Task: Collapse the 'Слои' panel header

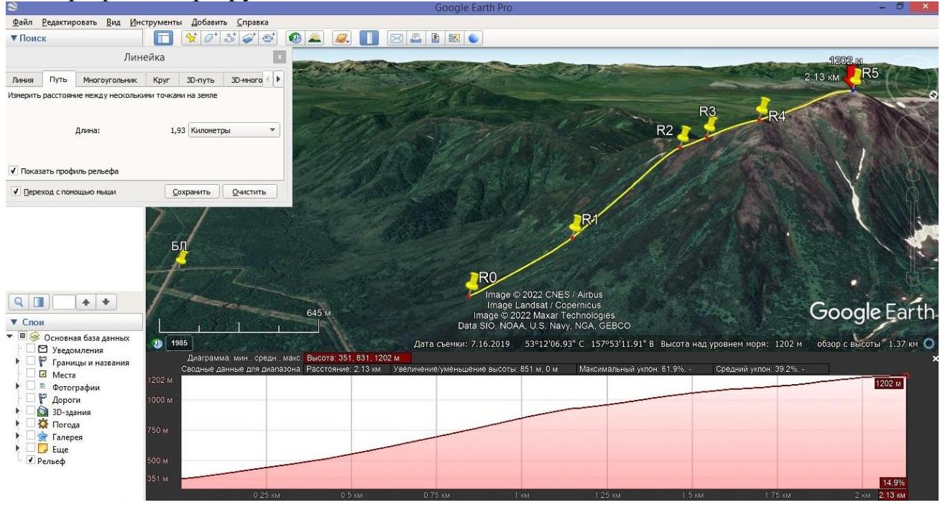Action: 14,323
